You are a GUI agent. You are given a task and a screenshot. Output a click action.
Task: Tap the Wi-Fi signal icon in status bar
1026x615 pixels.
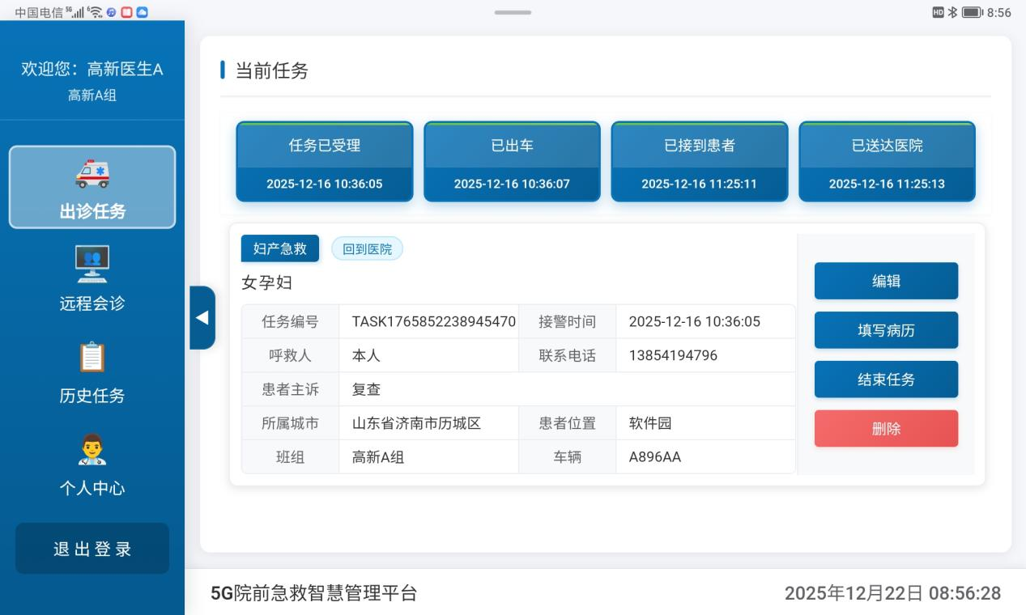[96, 12]
